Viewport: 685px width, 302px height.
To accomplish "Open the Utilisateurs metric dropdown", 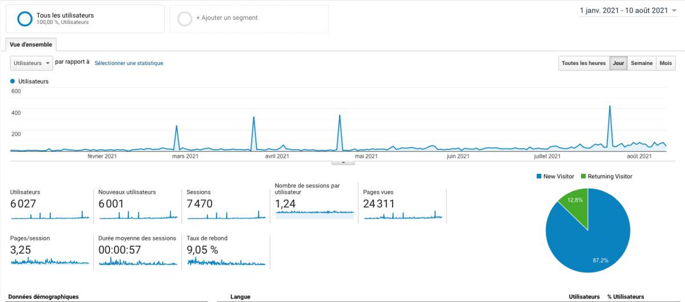I will click(x=32, y=63).
